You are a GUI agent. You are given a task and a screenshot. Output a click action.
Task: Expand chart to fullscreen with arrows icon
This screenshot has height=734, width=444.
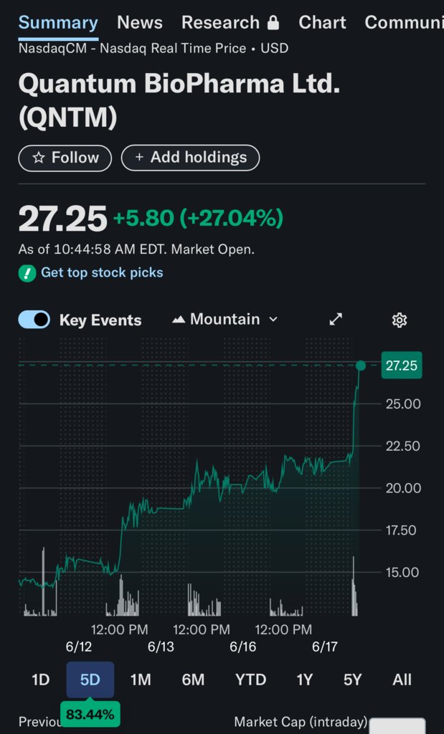tap(336, 320)
